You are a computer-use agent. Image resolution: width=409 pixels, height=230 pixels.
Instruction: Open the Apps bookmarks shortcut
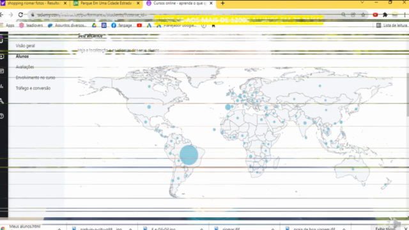(7, 26)
